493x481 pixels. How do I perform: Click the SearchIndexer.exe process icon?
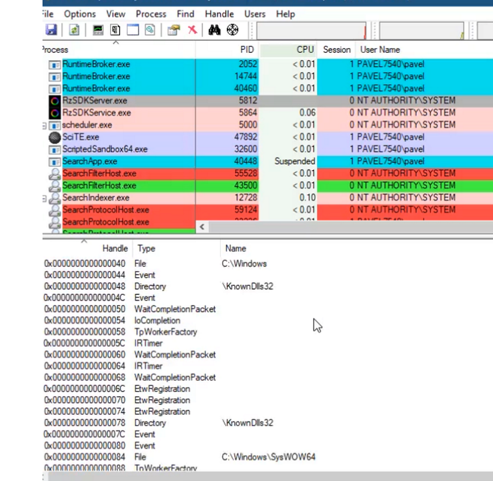[x=55, y=198]
